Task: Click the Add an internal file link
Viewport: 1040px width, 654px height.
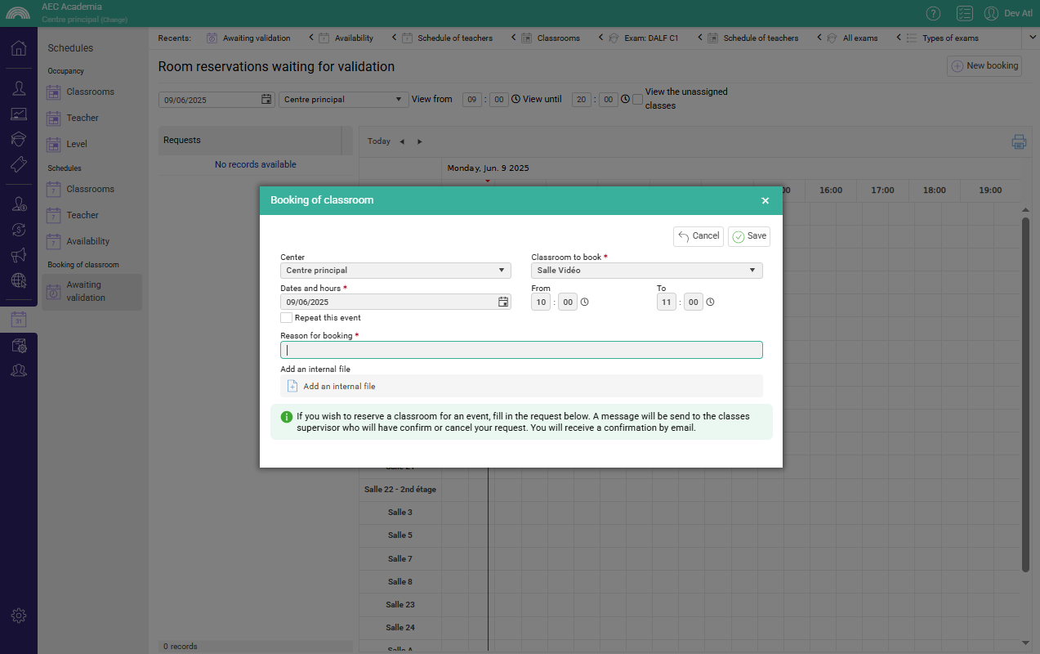Action: click(x=339, y=386)
